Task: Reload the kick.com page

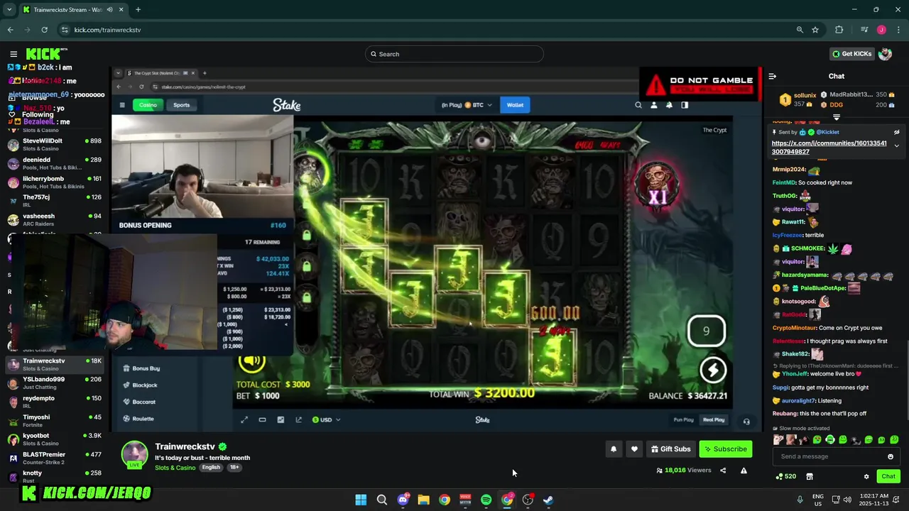Action: point(44,30)
